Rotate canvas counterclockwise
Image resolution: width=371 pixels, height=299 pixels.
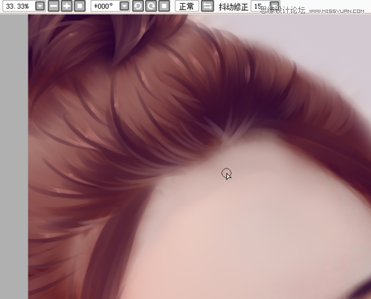(138, 6)
